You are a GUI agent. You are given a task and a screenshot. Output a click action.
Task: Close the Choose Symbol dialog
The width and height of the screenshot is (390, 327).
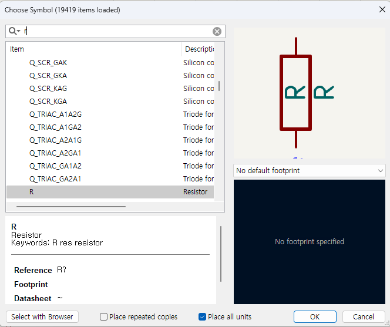[x=382, y=10]
